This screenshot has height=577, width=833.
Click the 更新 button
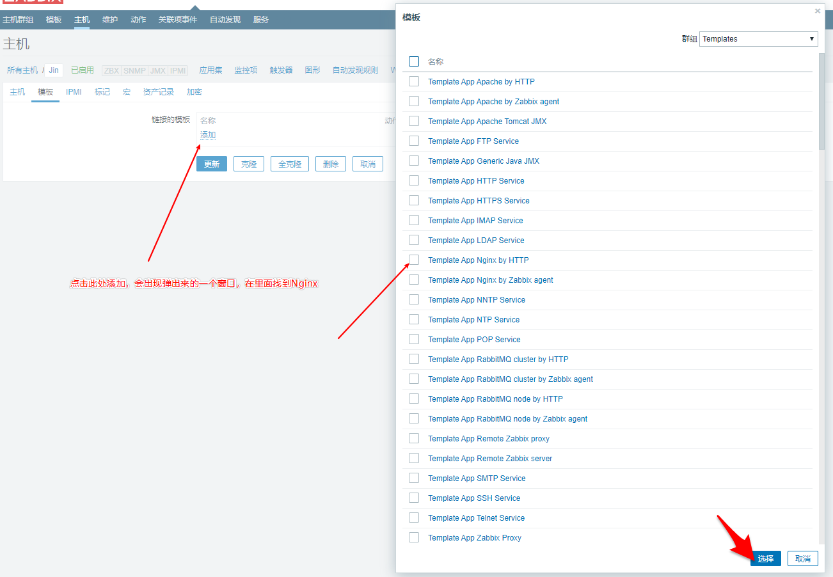click(212, 164)
